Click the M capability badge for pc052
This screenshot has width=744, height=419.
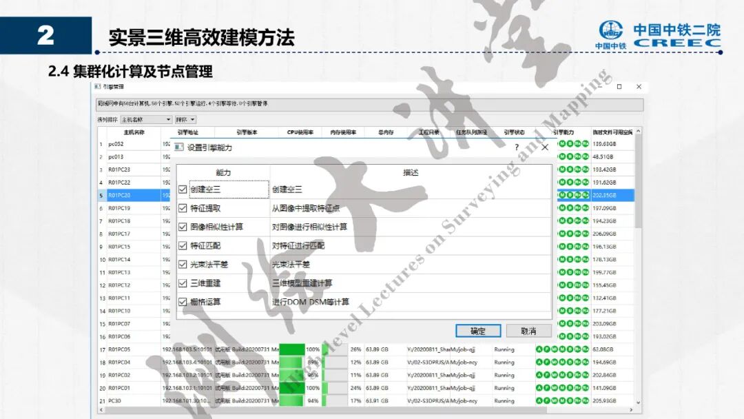[x=562, y=143]
